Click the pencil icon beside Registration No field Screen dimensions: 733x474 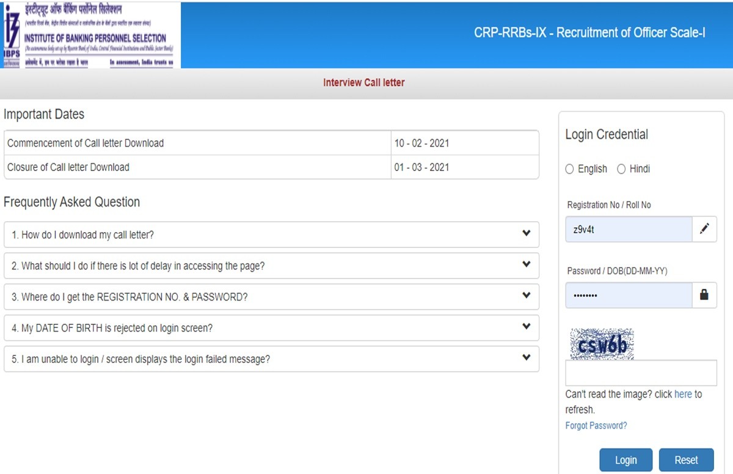pyautogui.click(x=704, y=229)
